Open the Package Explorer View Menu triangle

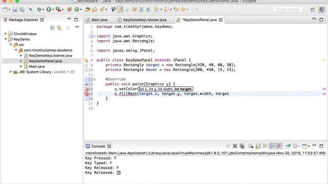pos(77,27)
